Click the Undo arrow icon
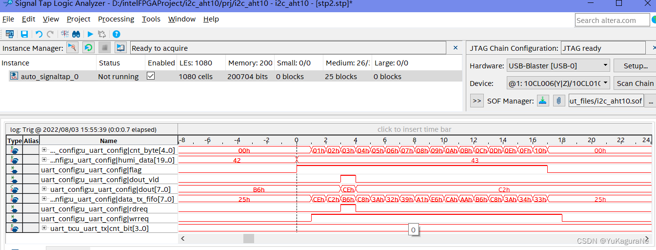 (x=39, y=34)
